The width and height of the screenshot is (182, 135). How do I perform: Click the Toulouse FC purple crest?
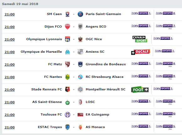point(67,115)
